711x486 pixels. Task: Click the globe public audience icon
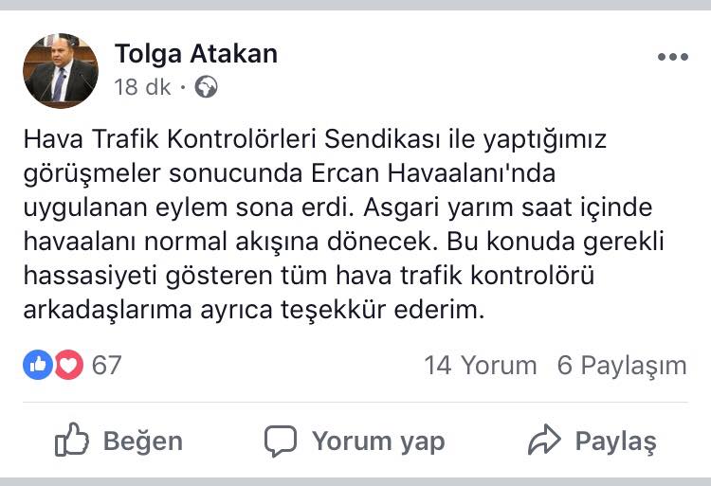[206, 88]
